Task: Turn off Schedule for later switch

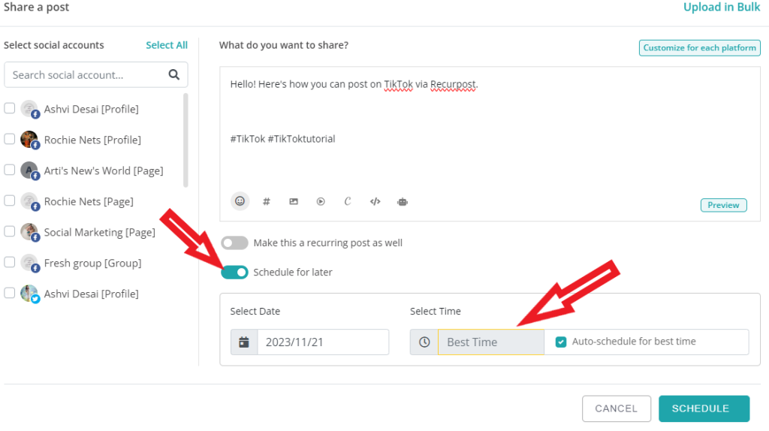Action: click(234, 272)
